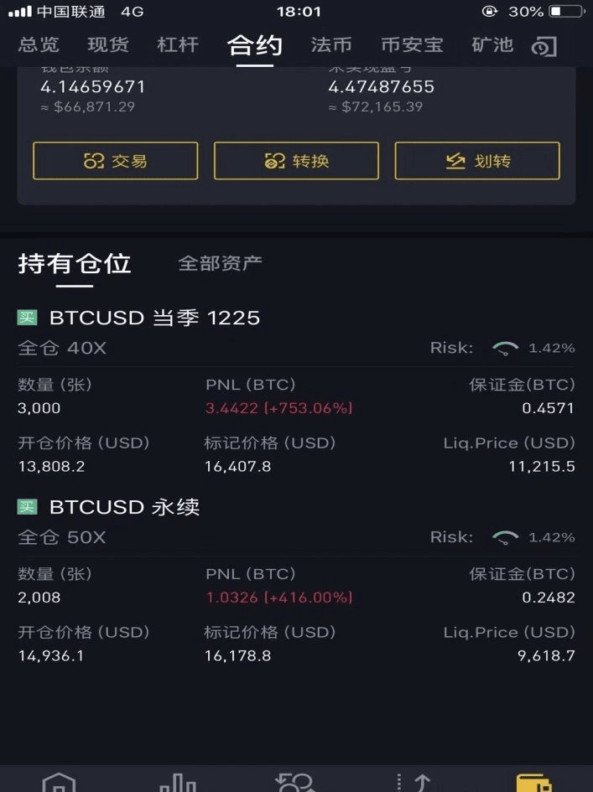The image size is (593, 792).
Task: Tap the 矿池 mining pool tab
Action: pyautogui.click(x=492, y=46)
